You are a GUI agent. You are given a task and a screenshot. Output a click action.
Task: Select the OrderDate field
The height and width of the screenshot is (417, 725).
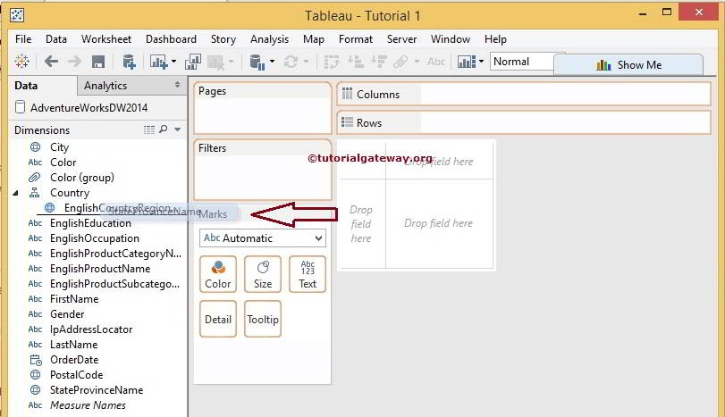click(74, 360)
